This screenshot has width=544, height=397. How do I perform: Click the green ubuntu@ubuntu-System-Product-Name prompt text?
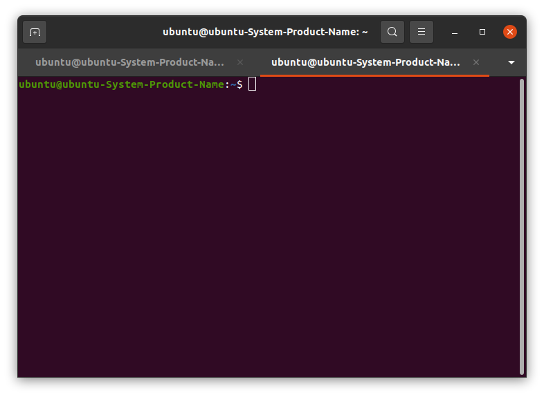(x=121, y=84)
